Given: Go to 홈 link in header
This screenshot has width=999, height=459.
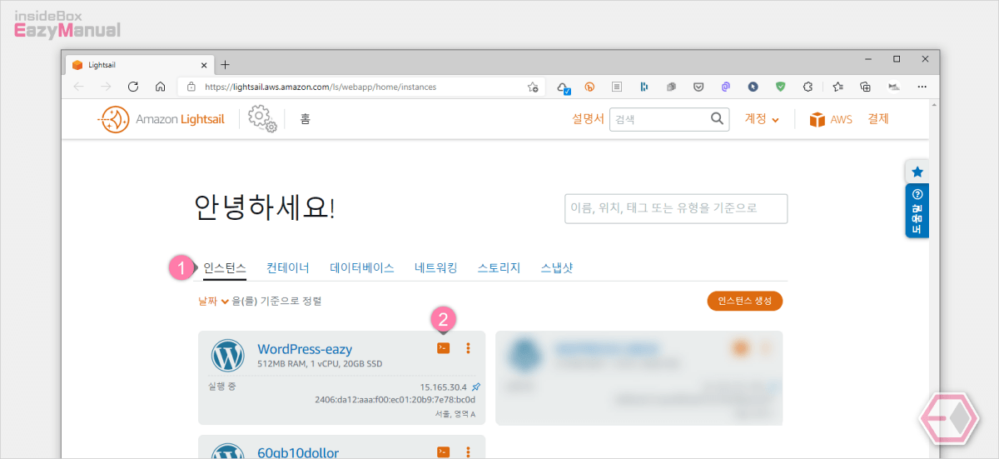Looking at the screenshot, I should click(306, 119).
